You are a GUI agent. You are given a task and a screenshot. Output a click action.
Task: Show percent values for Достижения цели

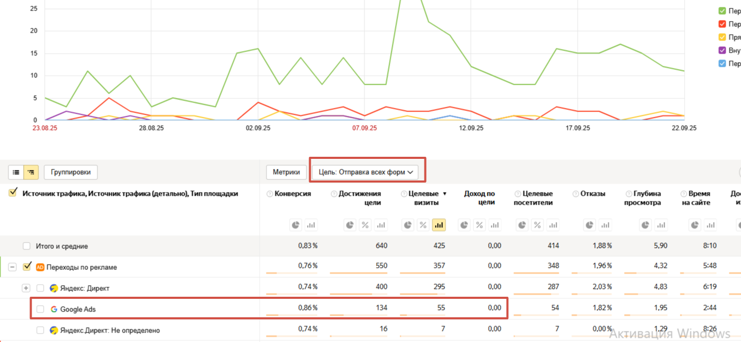click(365, 225)
